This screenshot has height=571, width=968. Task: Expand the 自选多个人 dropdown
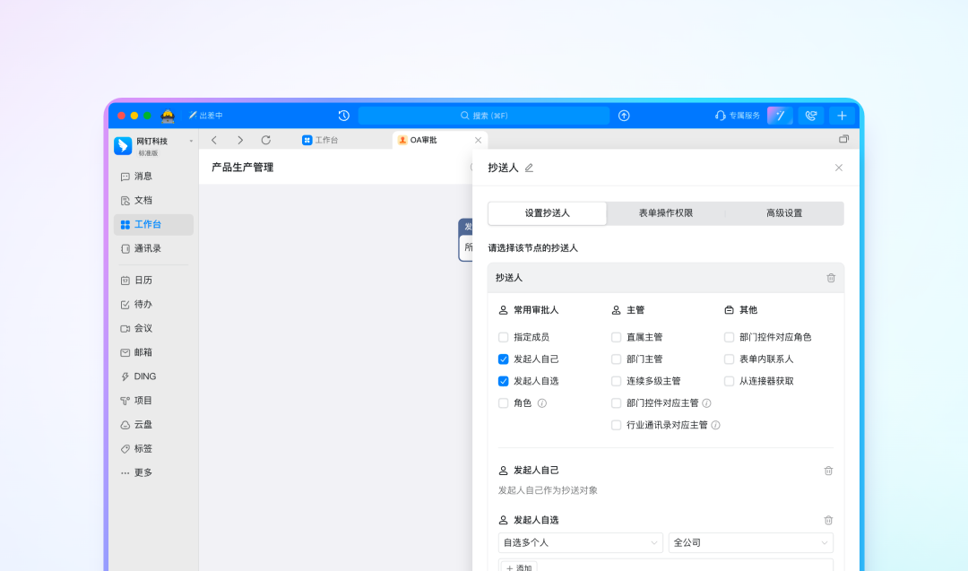coord(580,542)
